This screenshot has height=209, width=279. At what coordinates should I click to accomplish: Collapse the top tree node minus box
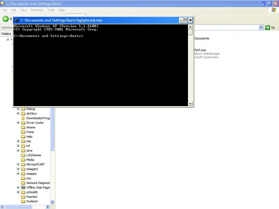point(8,39)
